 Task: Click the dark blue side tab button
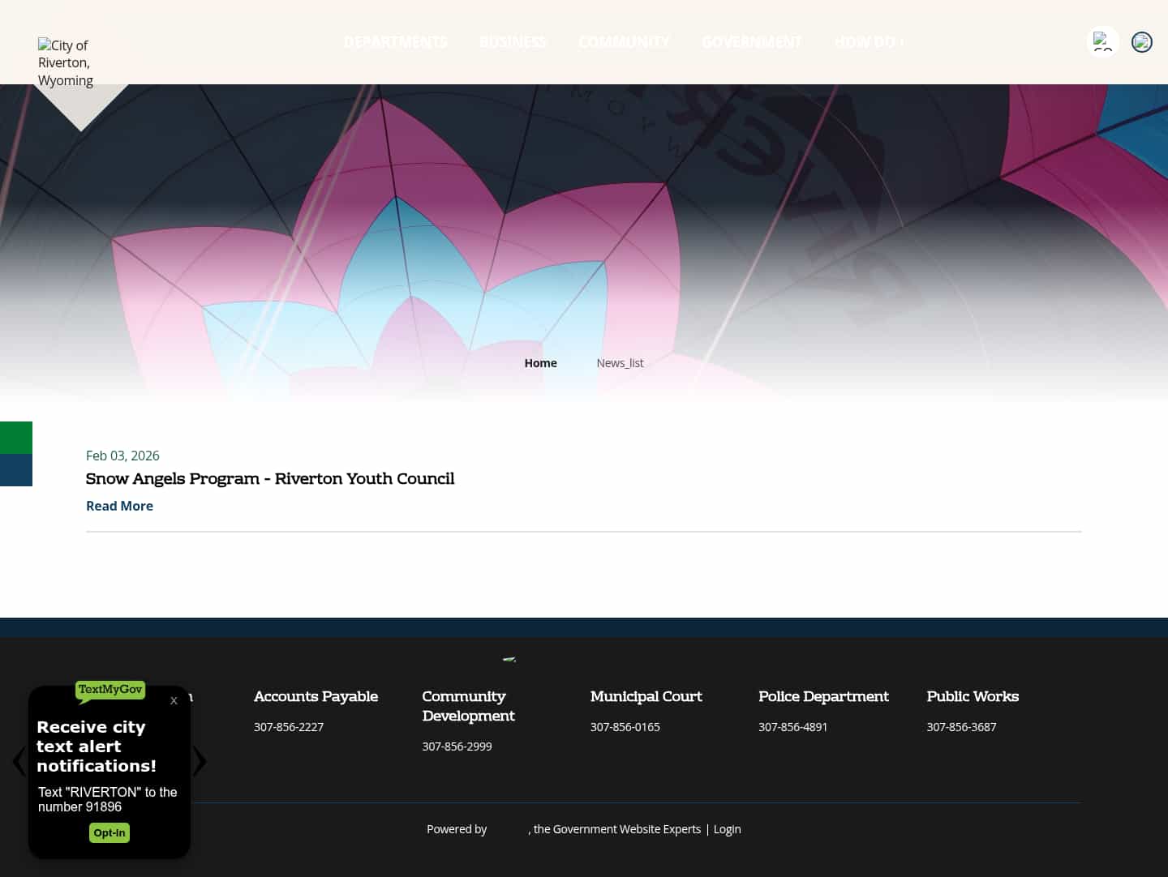tap(16, 470)
